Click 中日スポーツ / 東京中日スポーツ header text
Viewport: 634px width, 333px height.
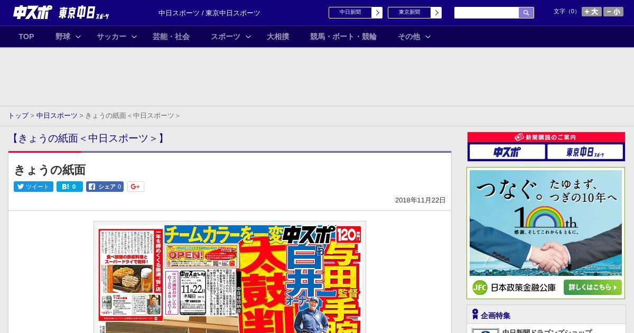click(209, 13)
